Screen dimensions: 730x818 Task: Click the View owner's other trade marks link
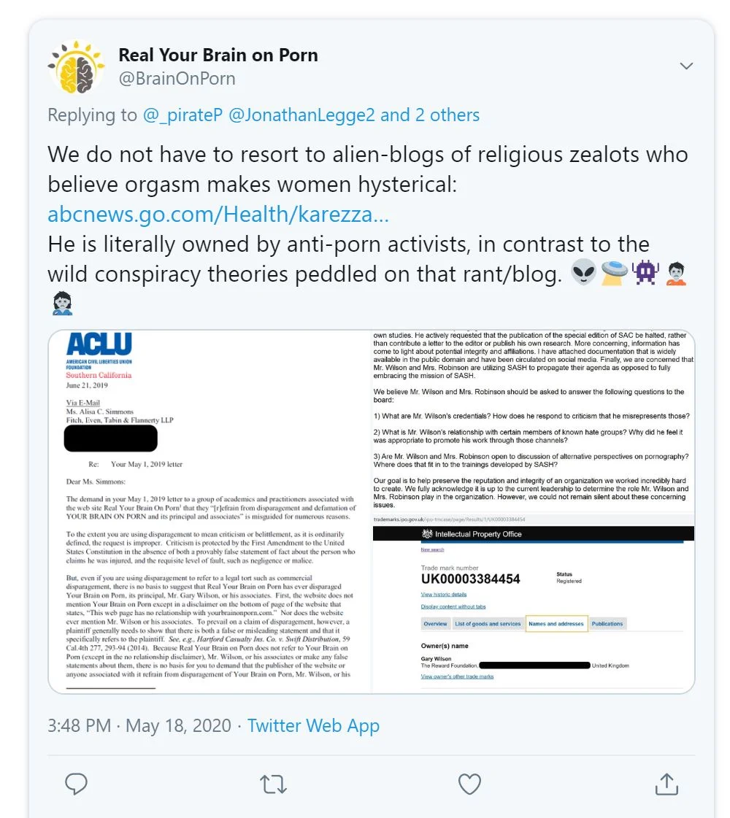click(457, 676)
